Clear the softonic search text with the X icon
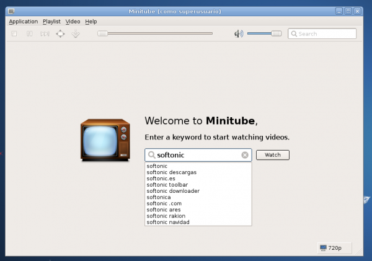Screen dimensions: 372x261 pyautogui.click(x=245, y=155)
